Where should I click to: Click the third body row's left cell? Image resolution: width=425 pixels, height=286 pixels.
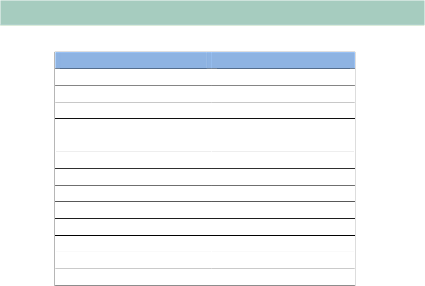point(133,110)
